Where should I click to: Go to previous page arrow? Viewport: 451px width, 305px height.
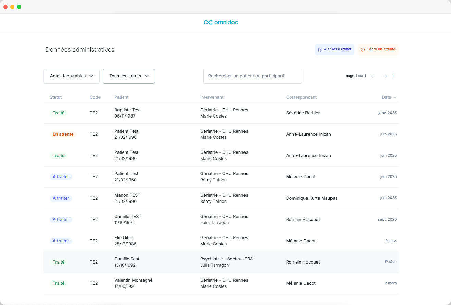point(373,76)
